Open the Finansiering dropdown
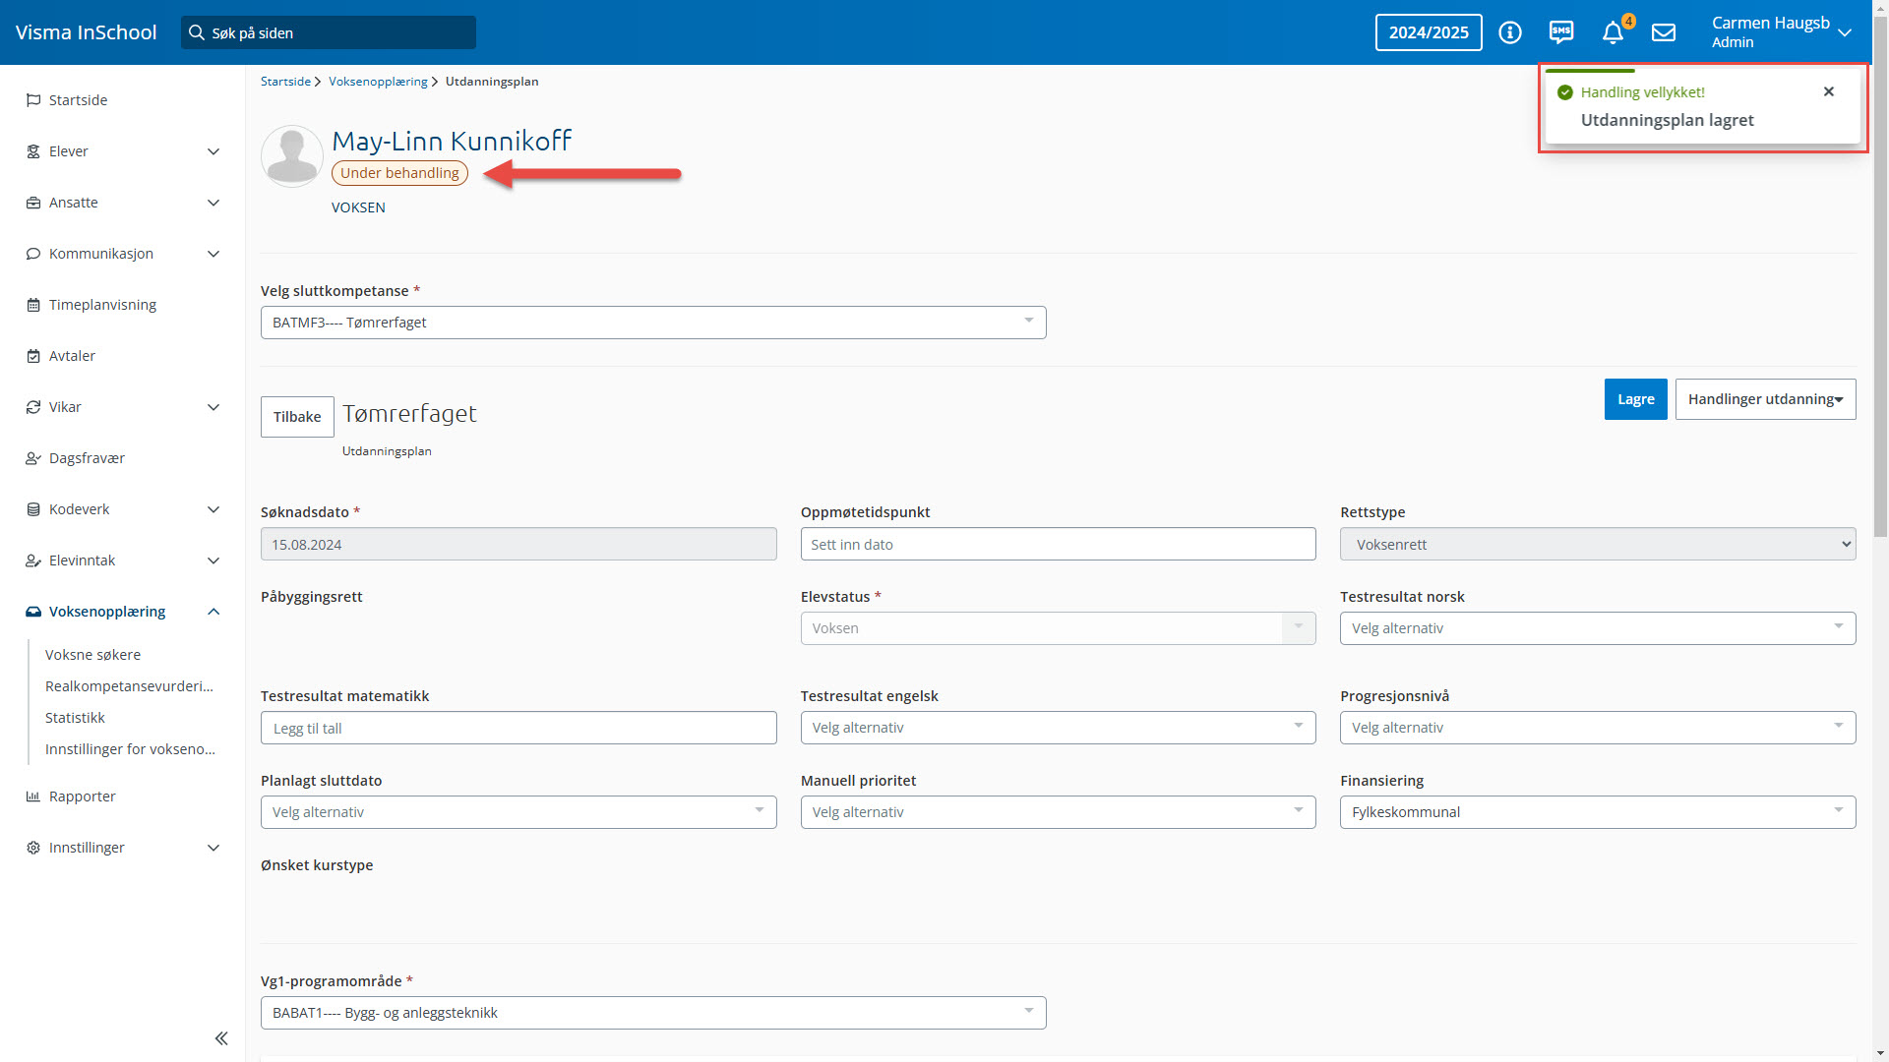The height and width of the screenshot is (1062, 1889). coord(1597,812)
